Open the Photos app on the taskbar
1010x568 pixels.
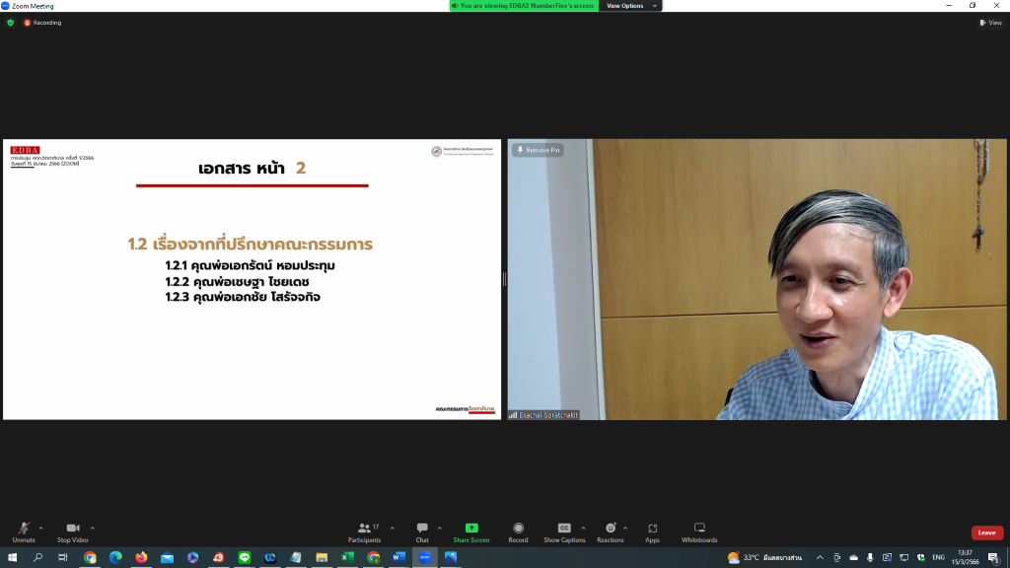450,558
